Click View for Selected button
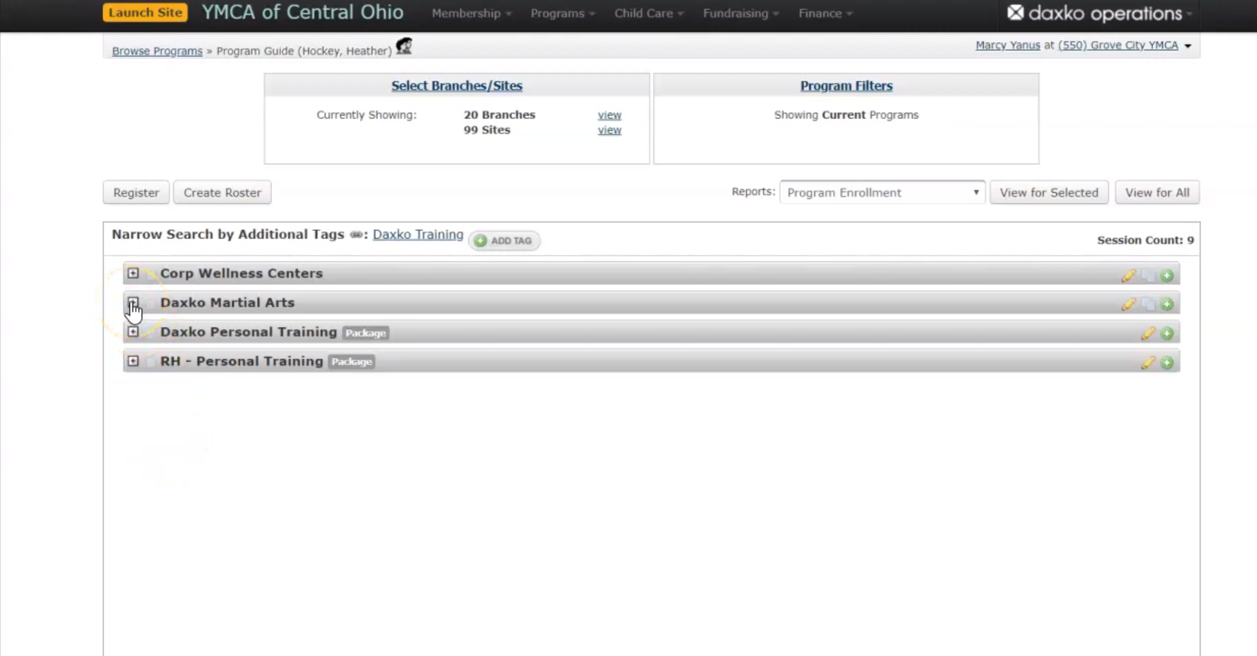 tap(1049, 193)
